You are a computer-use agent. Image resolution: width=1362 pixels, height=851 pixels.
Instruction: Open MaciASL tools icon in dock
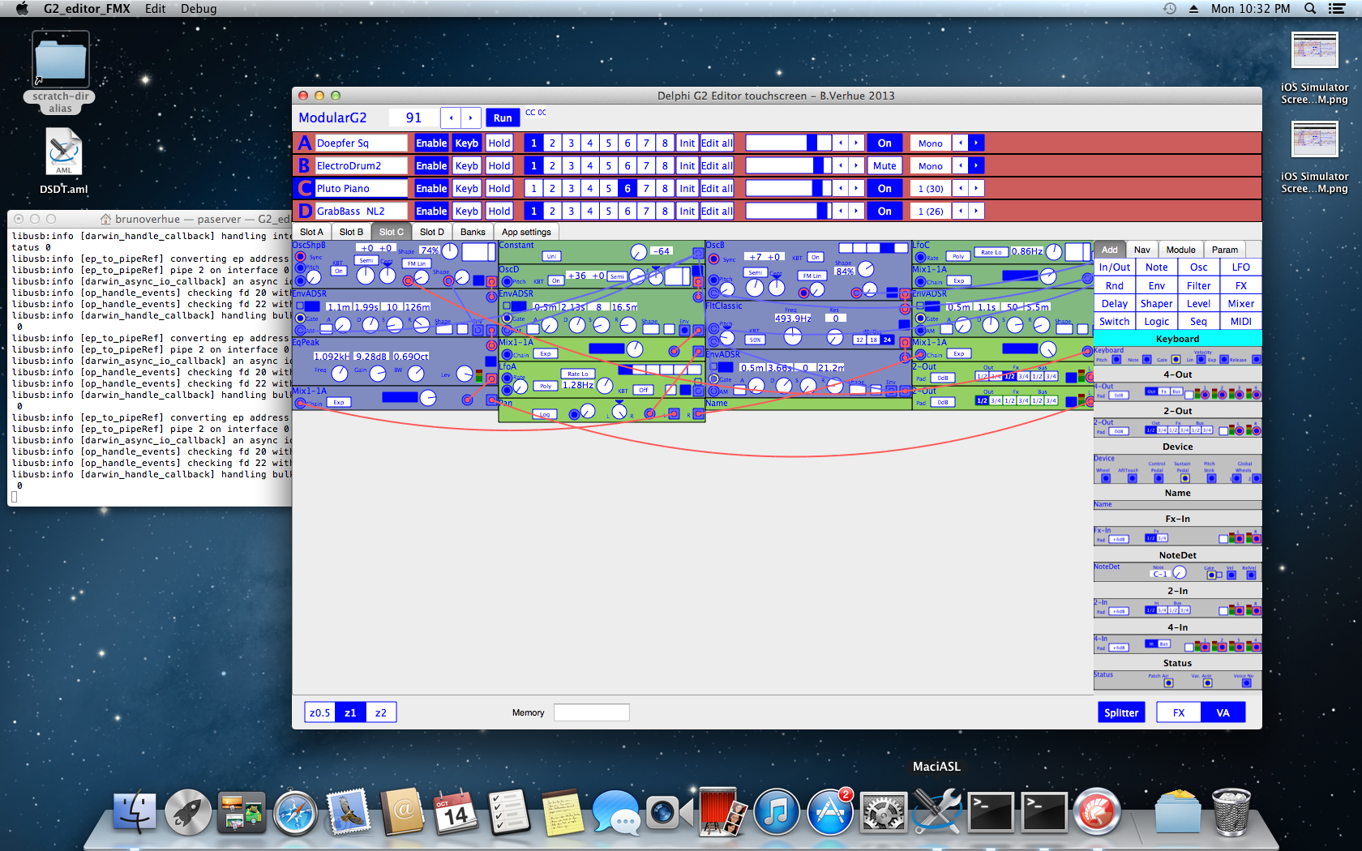[x=937, y=811]
